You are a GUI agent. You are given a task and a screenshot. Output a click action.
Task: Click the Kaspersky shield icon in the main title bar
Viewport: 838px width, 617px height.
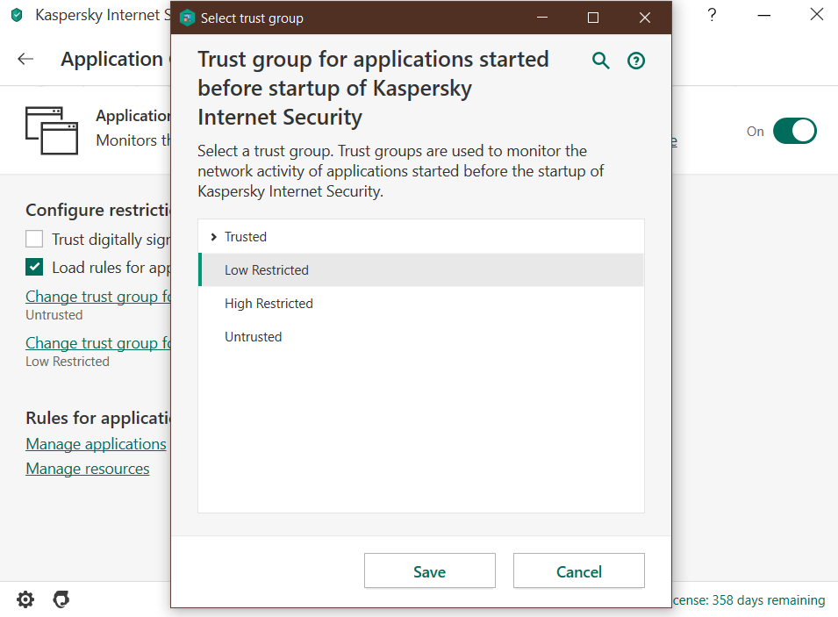(17, 16)
